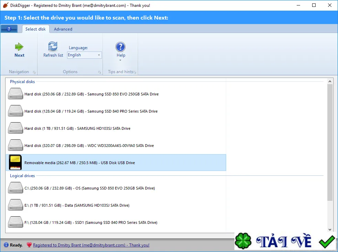Click the blue question mark application tab
The width and height of the screenshot is (338, 252).
[9, 29]
